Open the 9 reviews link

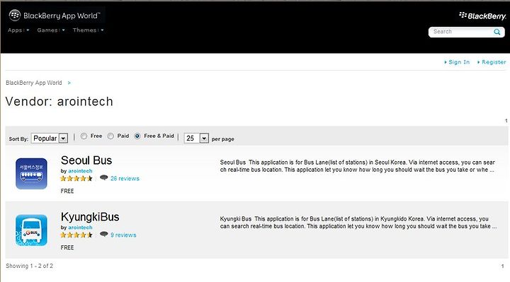123,235
